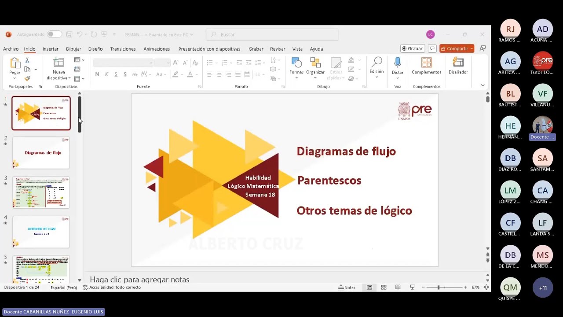This screenshot has width=563, height=317.
Task: Open the Change Case (Aa) dropdown
Action: 161,74
